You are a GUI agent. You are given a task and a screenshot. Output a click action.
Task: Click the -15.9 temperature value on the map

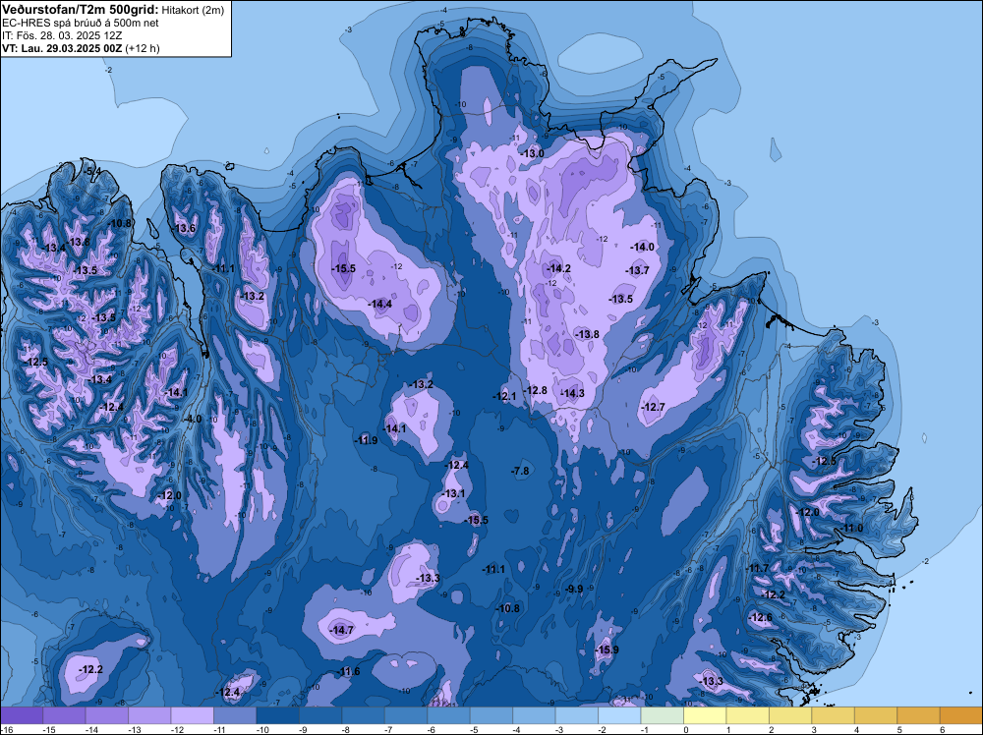click(607, 650)
